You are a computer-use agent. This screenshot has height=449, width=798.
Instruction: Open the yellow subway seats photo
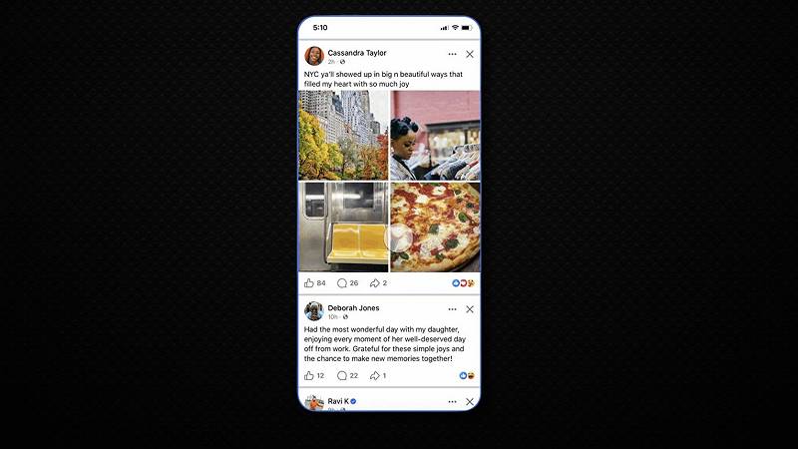[343, 227]
